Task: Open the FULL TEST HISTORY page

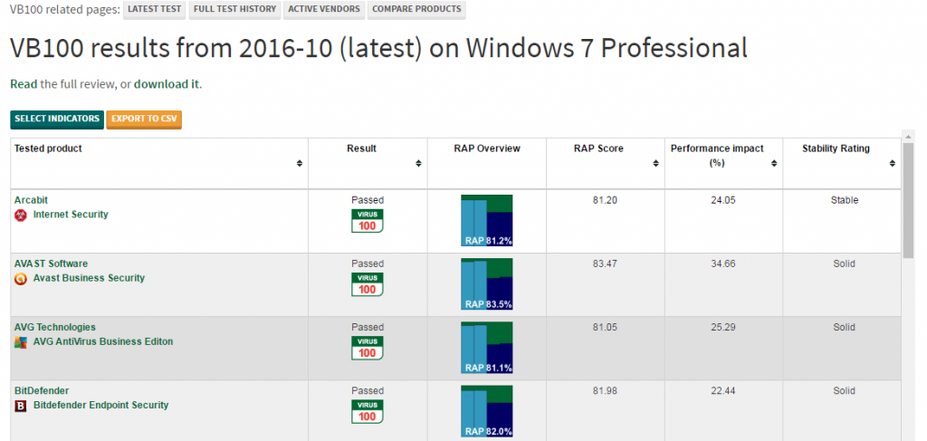Action: (234, 9)
